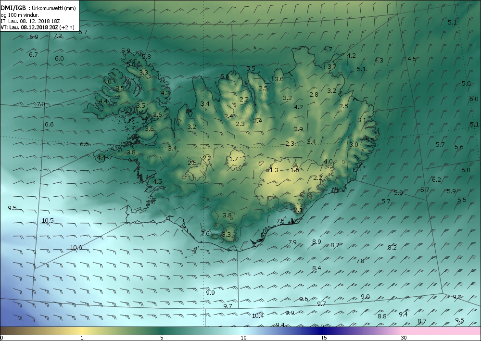Click the 7.9 value over the sea
Image resolution: width=481 pixels, height=341 pixels.
tap(292, 242)
